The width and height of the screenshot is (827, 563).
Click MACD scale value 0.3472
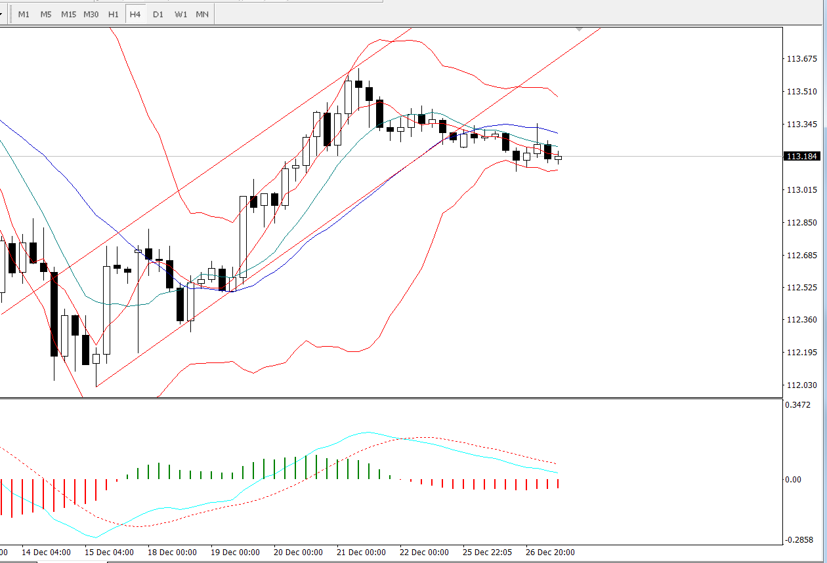coord(797,405)
